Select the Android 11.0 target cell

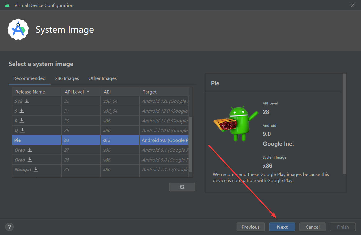(164, 121)
